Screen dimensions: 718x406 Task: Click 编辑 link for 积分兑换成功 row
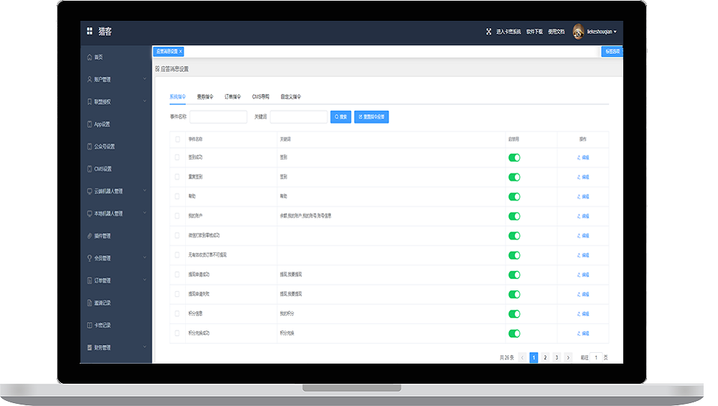583,333
